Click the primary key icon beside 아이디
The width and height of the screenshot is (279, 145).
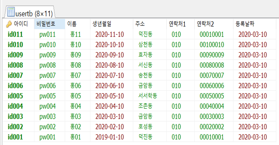tap(9, 24)
